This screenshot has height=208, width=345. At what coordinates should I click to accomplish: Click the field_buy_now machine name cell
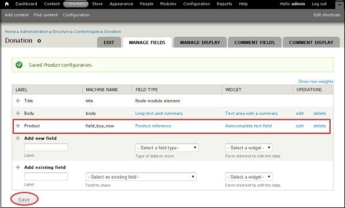click(x=100, y=126)
